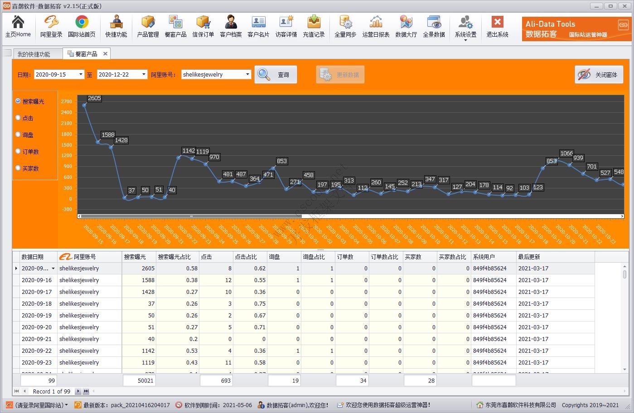The width and height of the screenshot is (634, 413).
Task: Start 全量同步 full sync icon
Action: (x=345, y=26)
